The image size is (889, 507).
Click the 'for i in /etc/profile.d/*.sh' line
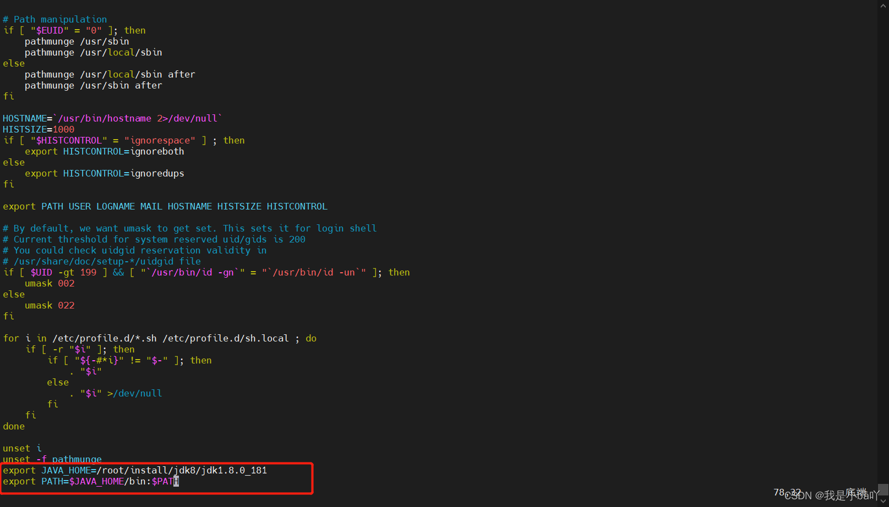(x=160, y=338)
